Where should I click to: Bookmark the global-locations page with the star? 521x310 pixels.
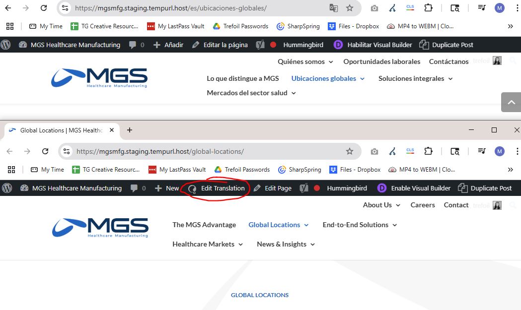coord(350,151)
